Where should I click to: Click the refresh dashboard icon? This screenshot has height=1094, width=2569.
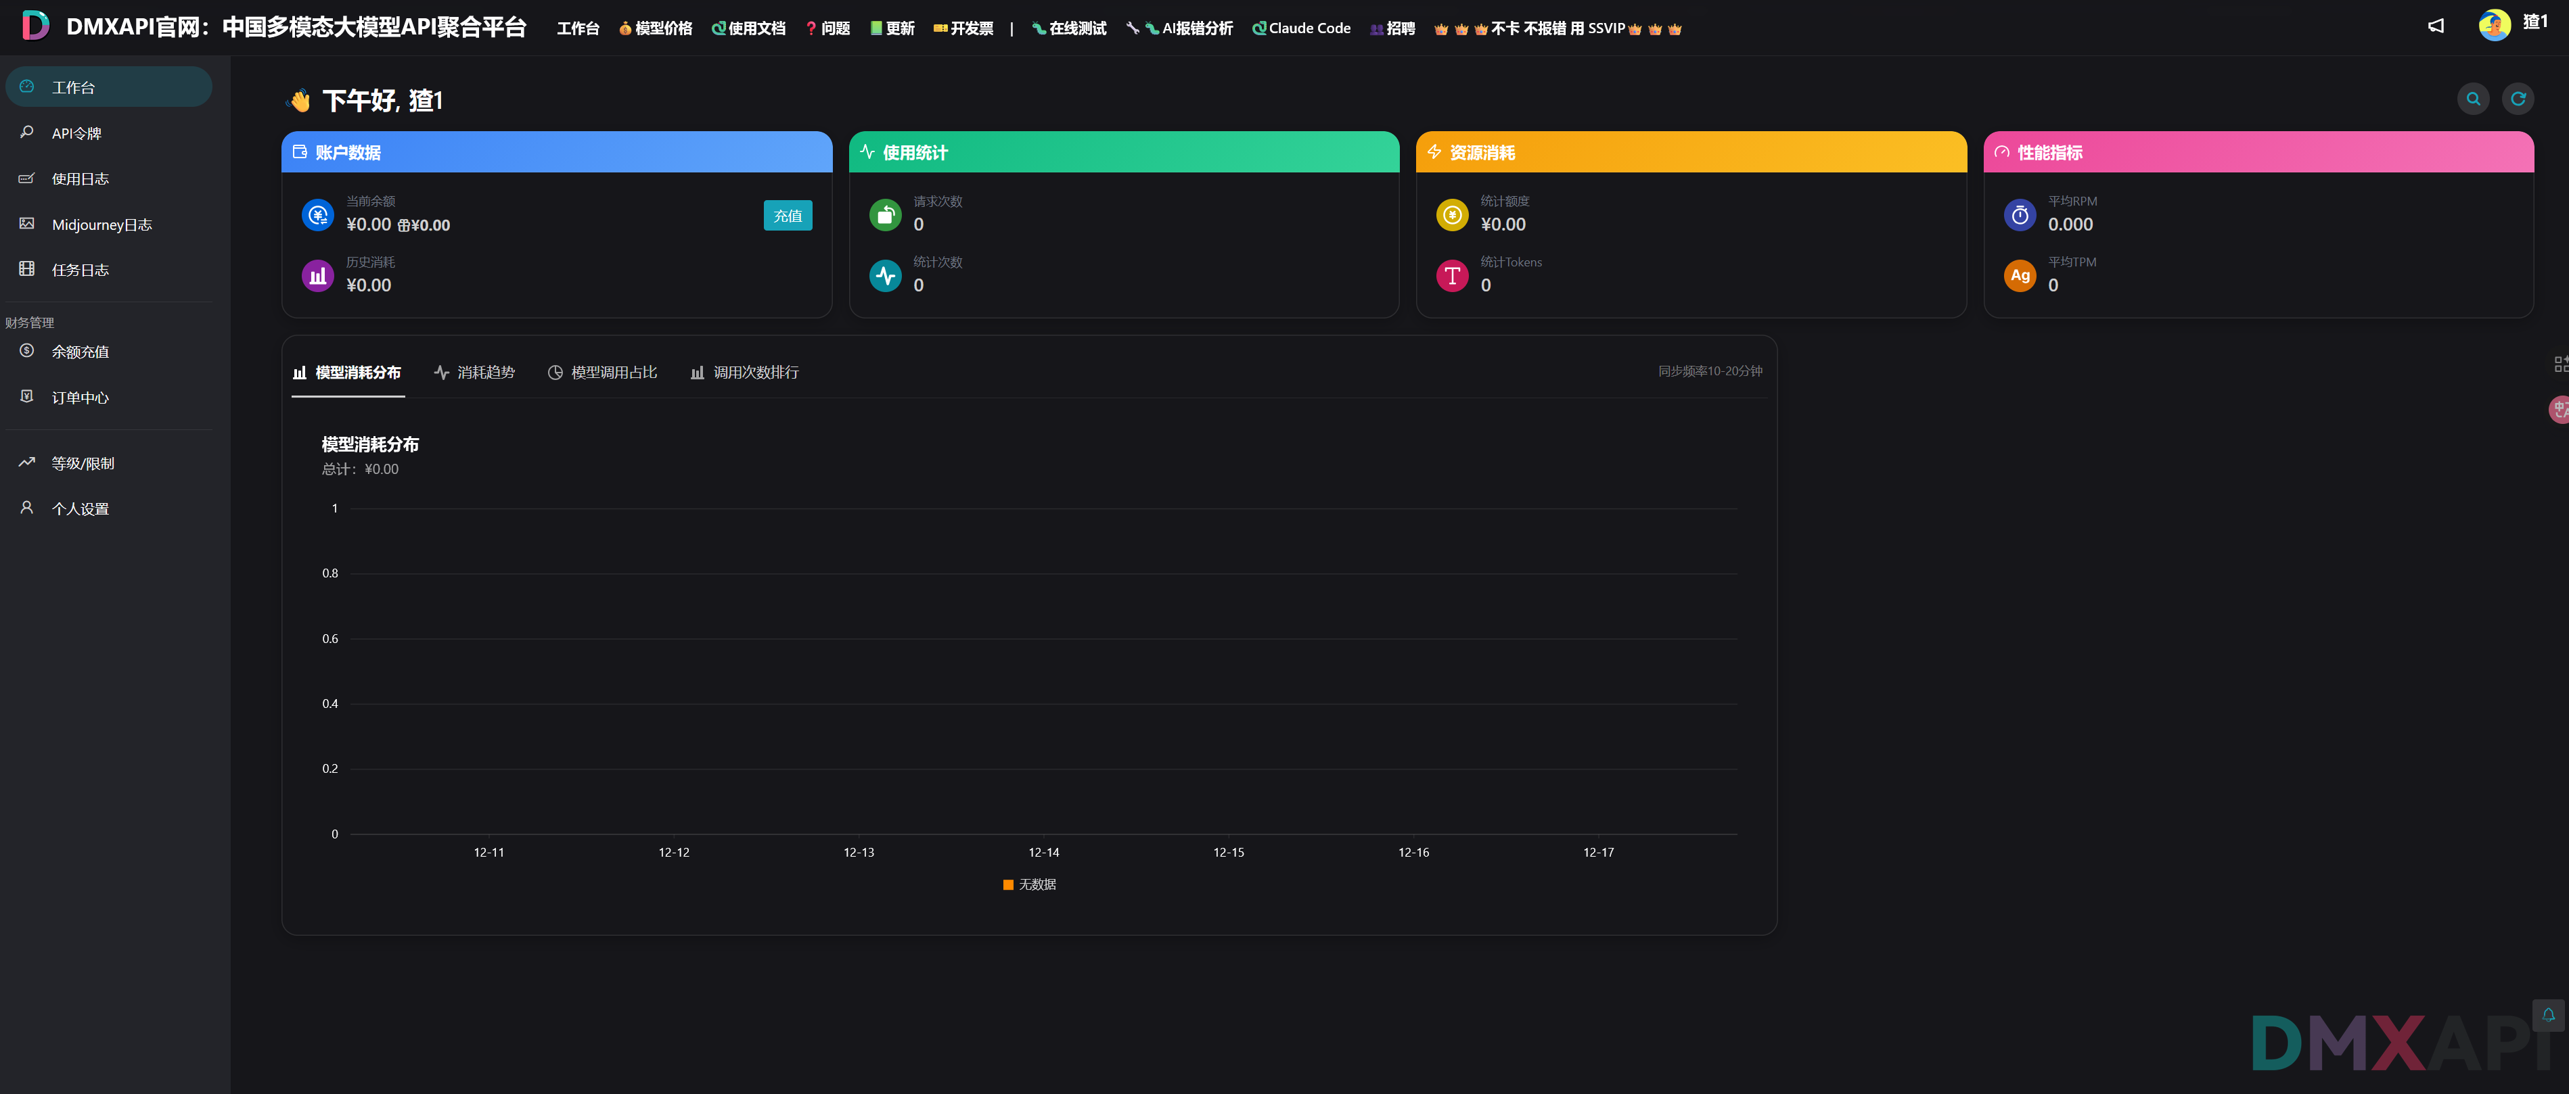[2517, 99]
